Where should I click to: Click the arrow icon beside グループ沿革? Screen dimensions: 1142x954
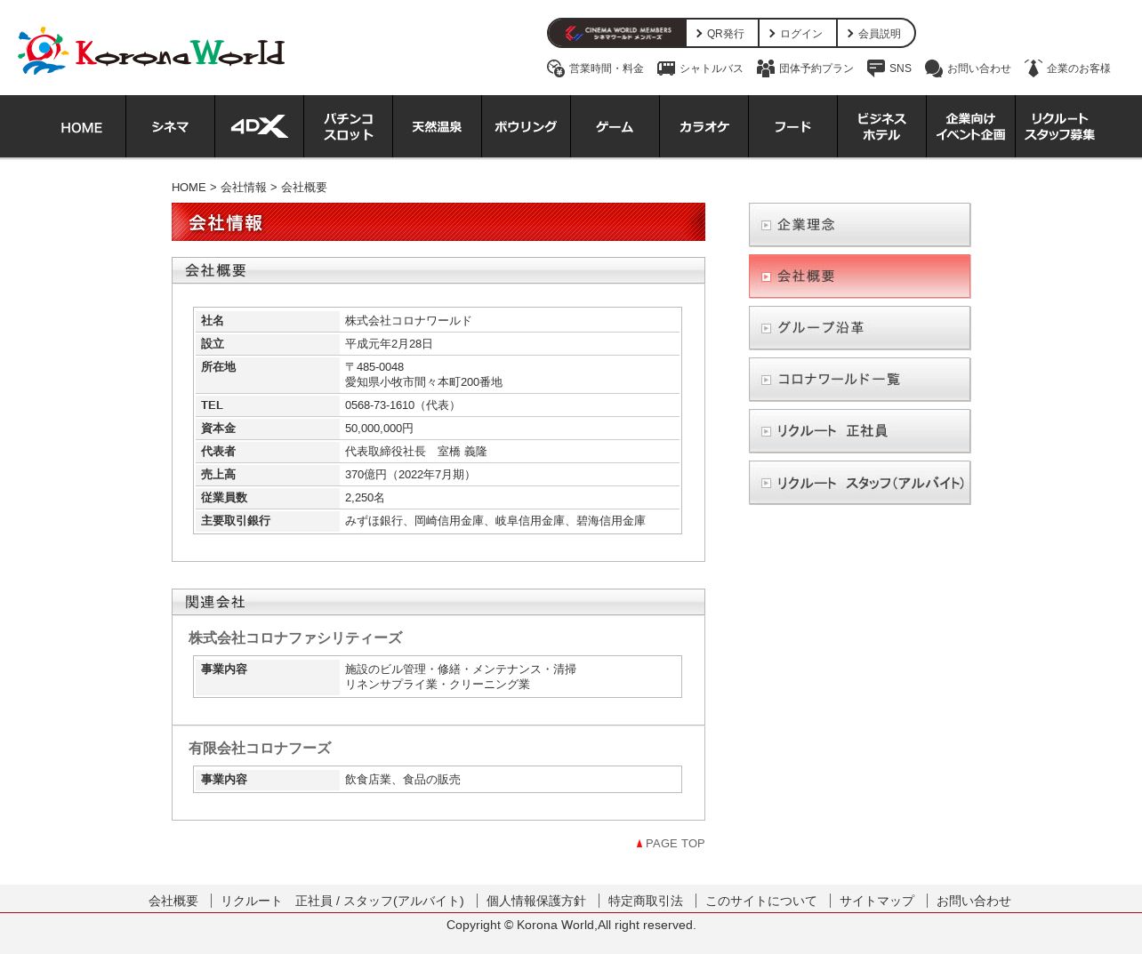(x=766, y=329)
